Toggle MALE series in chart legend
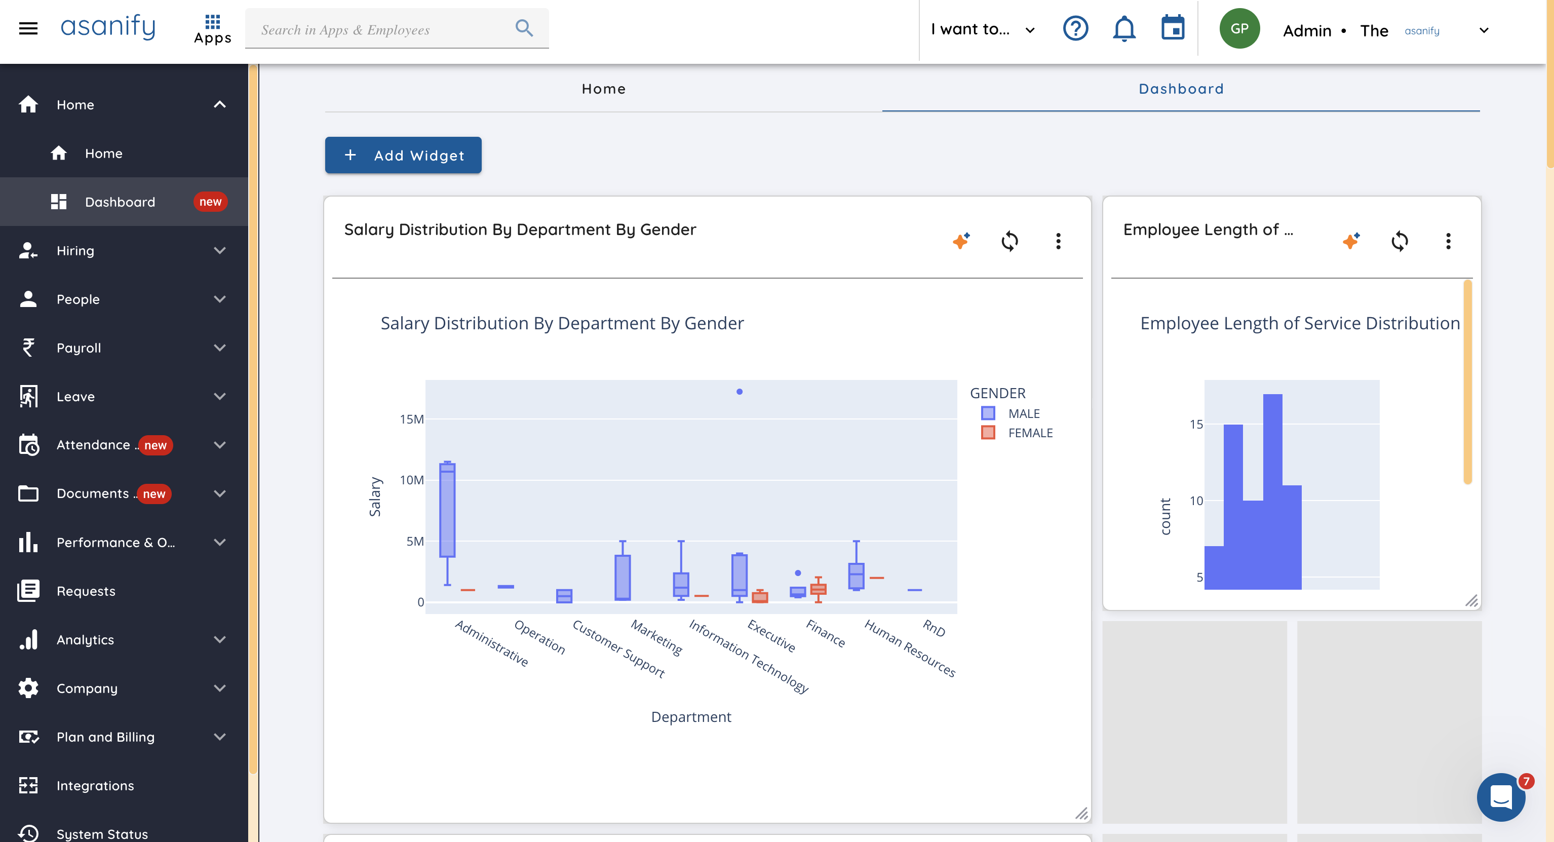Viewport: 1554px width, 842px height. click(1024, 413)
